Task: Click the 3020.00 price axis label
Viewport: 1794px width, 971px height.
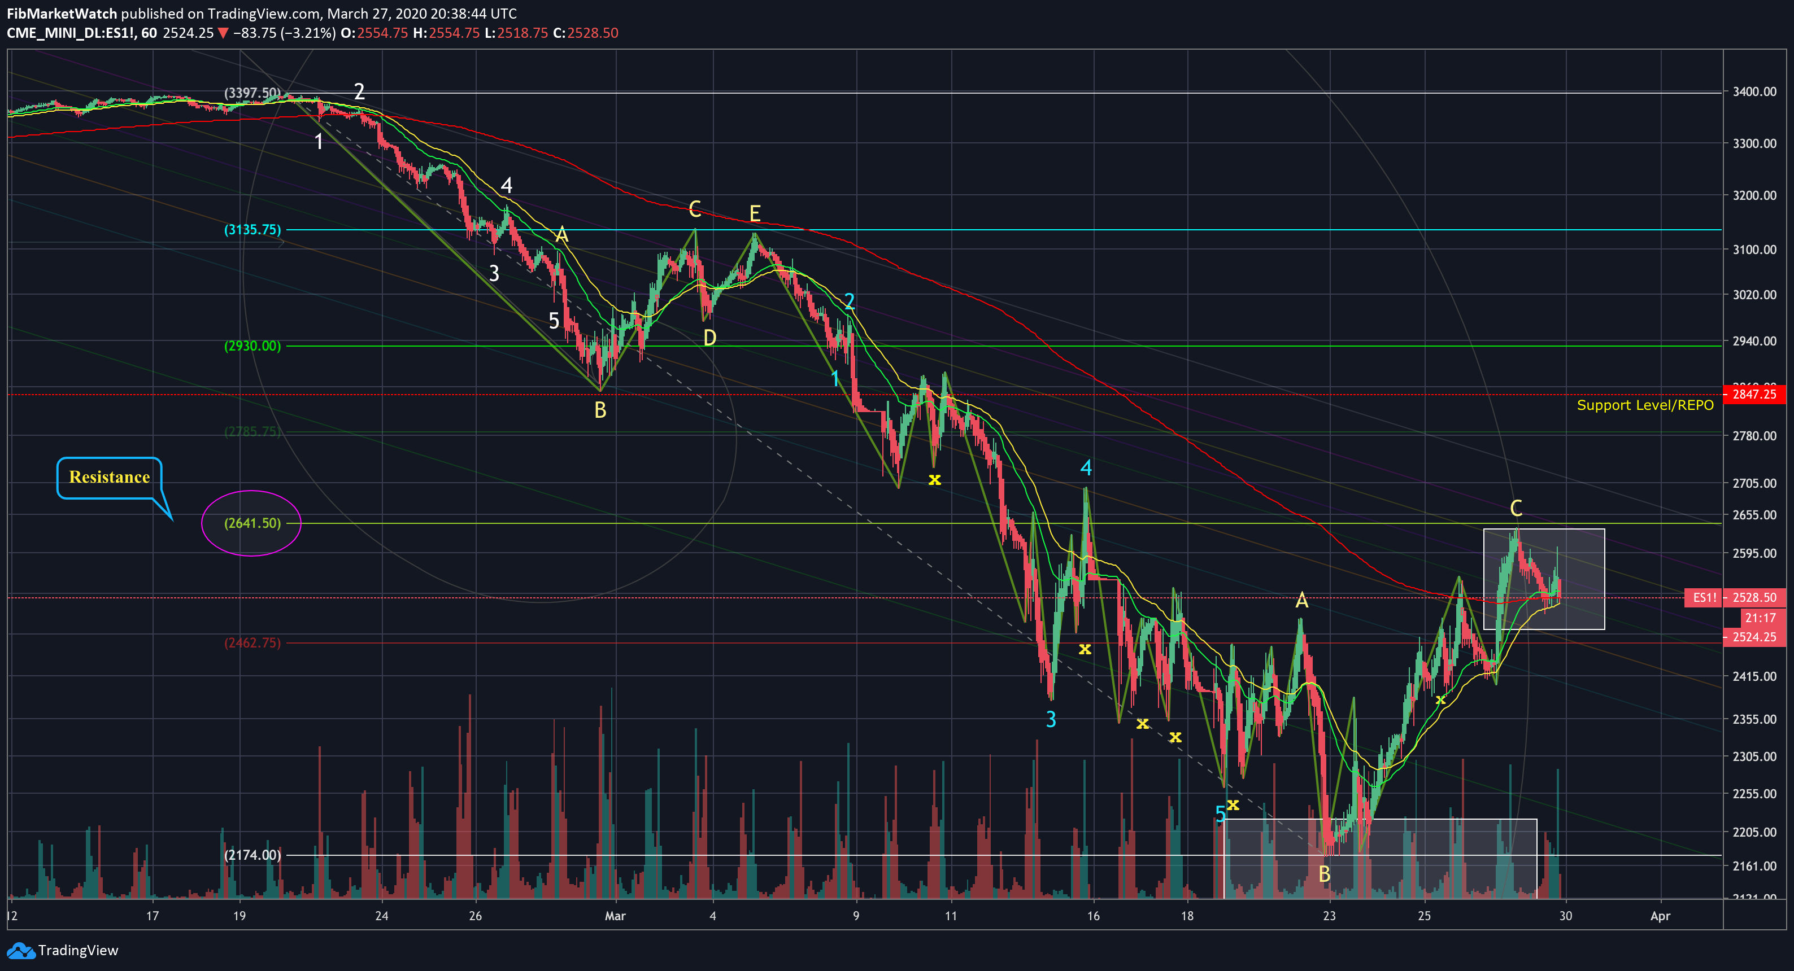Action: [1754, 295]
